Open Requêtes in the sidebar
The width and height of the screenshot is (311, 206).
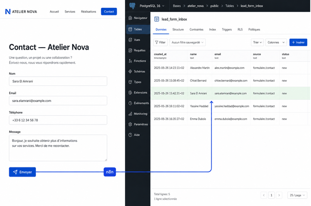(138, 50)
